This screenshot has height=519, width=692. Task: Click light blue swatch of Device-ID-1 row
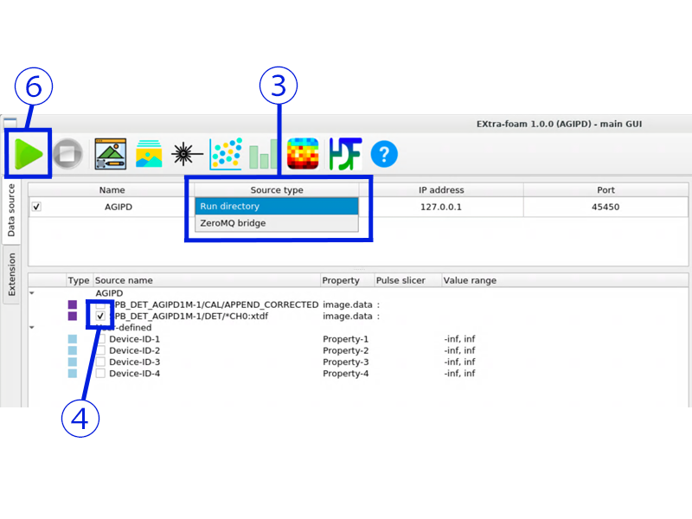(73, 339)
